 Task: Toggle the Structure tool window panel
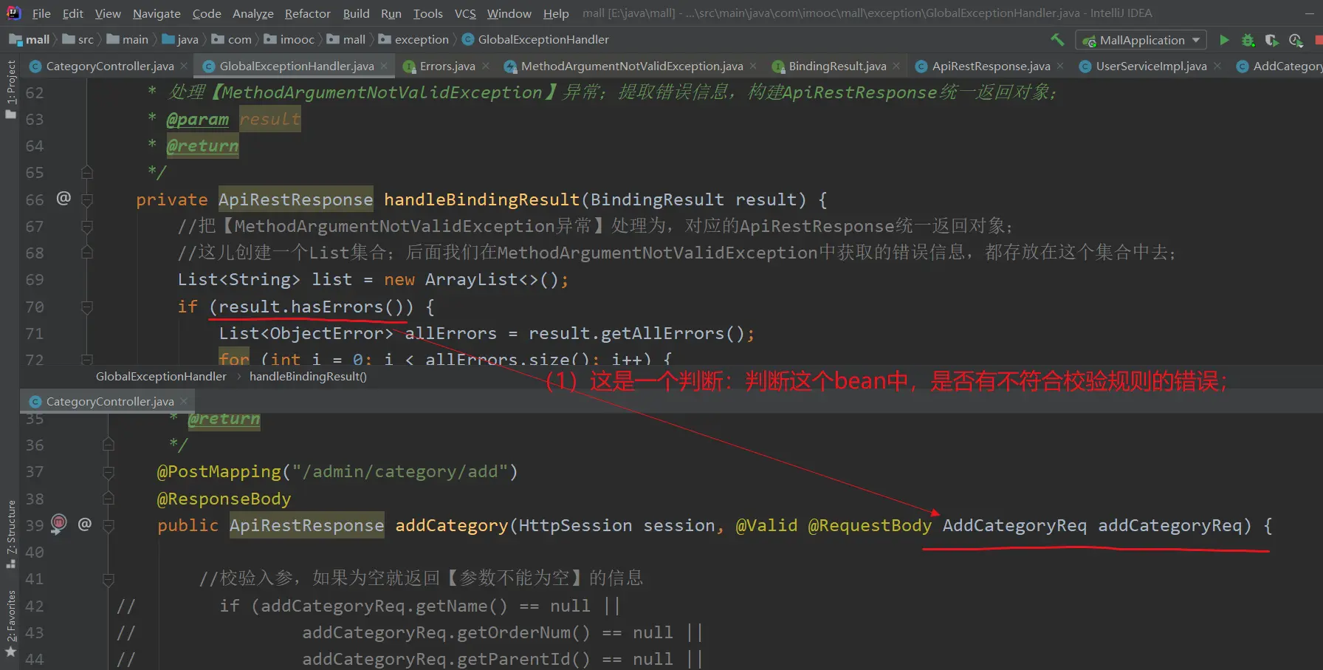click(10, 532)
